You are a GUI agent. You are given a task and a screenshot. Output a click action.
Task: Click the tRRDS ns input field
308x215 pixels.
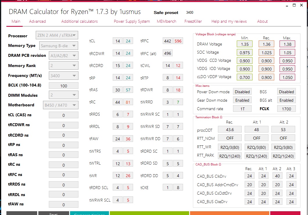click(x=63, y=185)
